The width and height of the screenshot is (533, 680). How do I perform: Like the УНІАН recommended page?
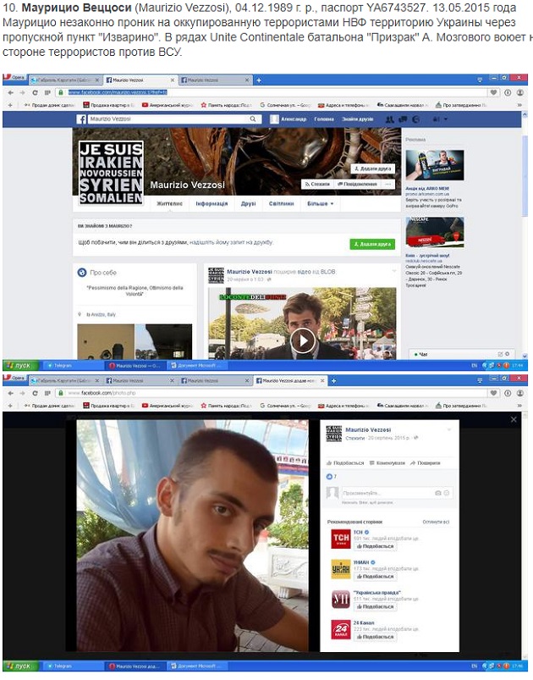[375, 577]
